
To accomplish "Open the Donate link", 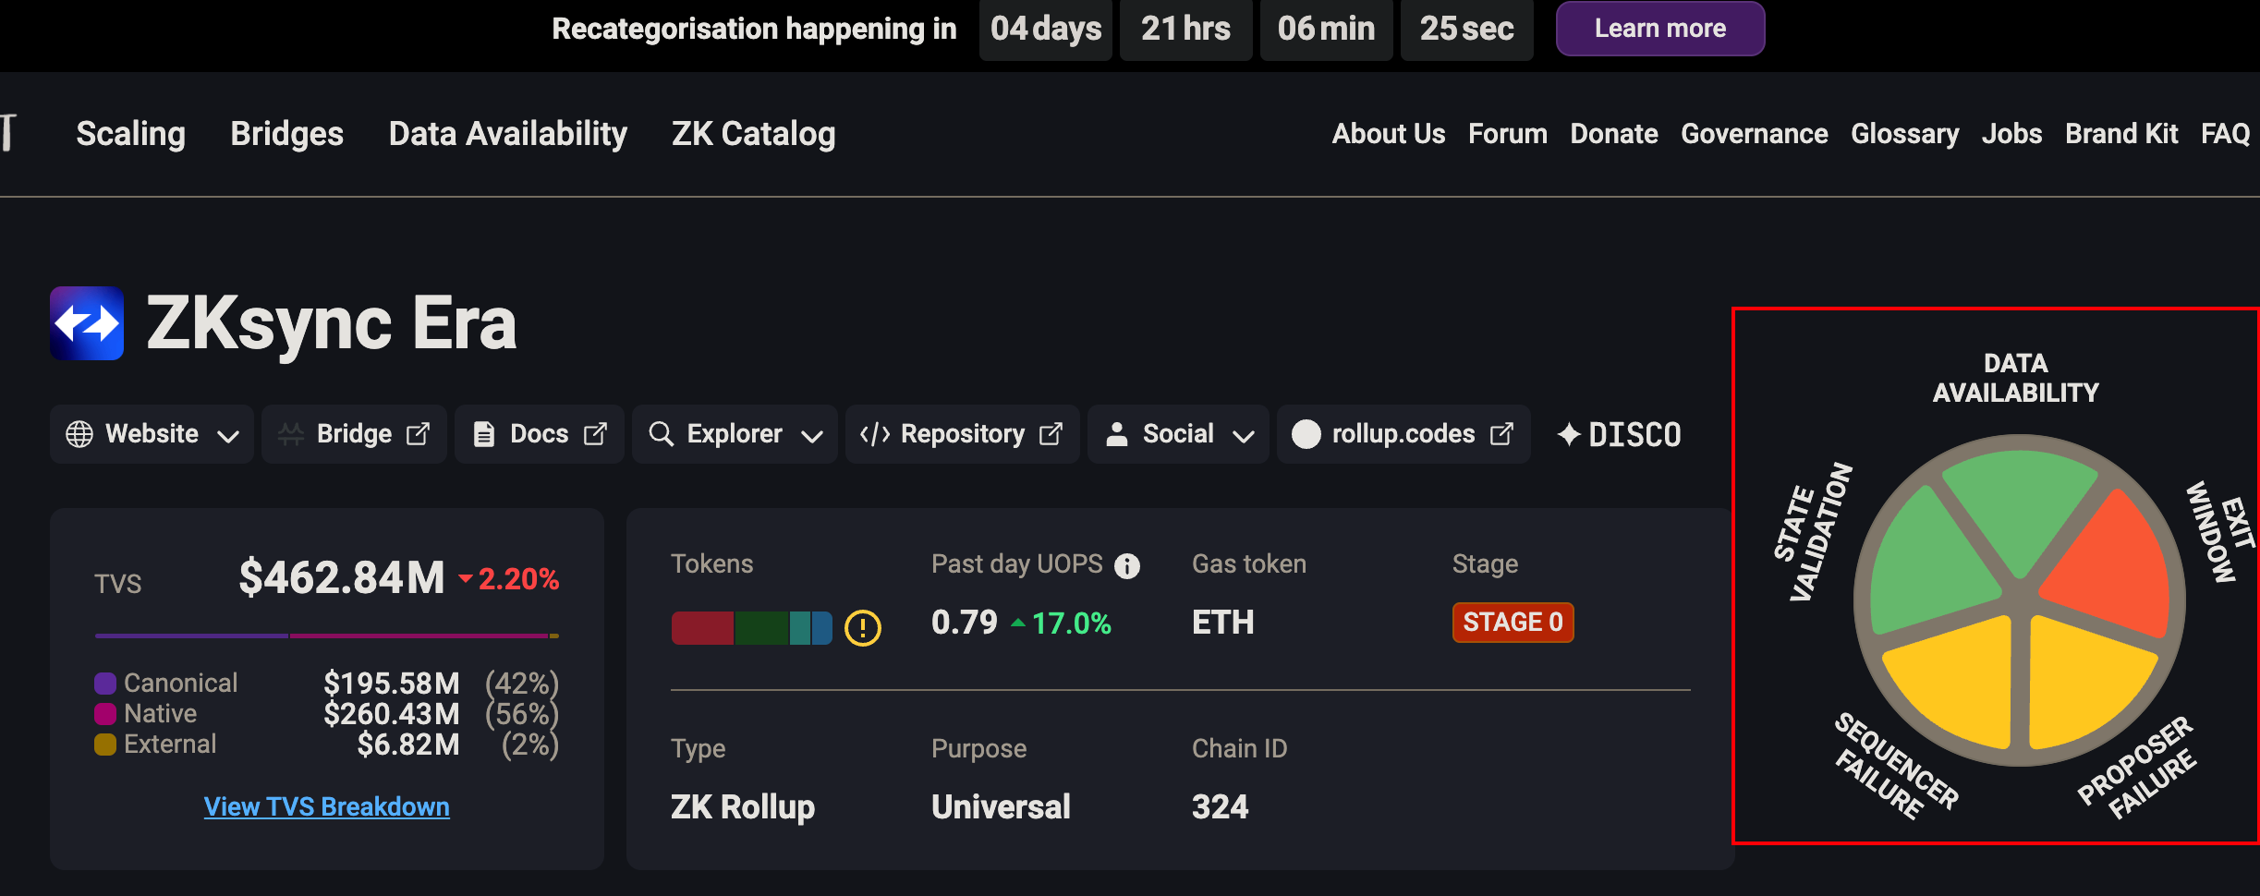I will [x=1613, y=134].
